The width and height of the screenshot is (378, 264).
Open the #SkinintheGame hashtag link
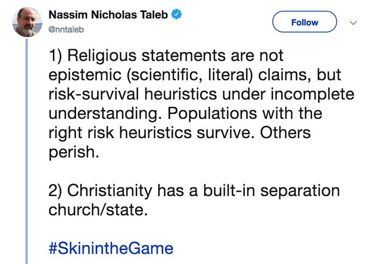111,248
